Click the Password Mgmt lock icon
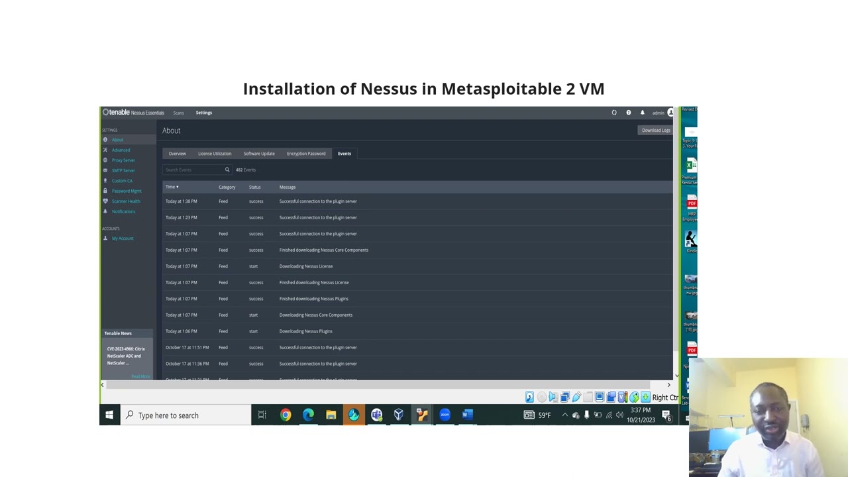The image size is (848, 477). [x=105, y=191]
